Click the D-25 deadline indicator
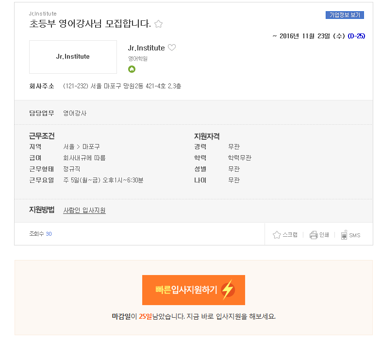 coord(356,36)
